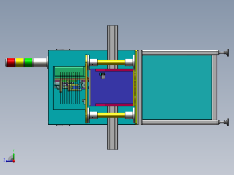The width and height of the screenshot is (234, 175).
Task: Select the upper yellow guide rod
Action: click(111, 62)
